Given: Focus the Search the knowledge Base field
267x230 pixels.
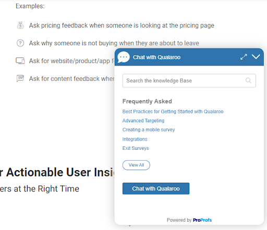Looking at the screenshot, I should tap(189, 81).
